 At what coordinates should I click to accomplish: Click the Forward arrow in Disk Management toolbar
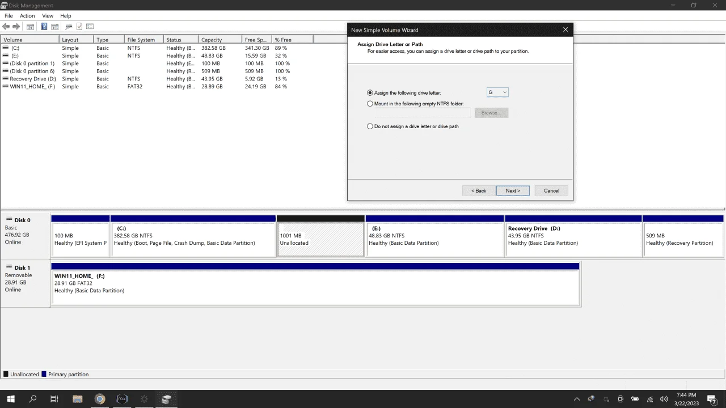tap(16, 27)
